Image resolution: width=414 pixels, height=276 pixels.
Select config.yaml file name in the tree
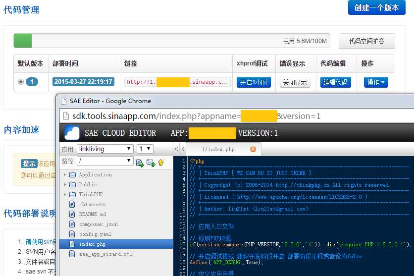(95, 234)
